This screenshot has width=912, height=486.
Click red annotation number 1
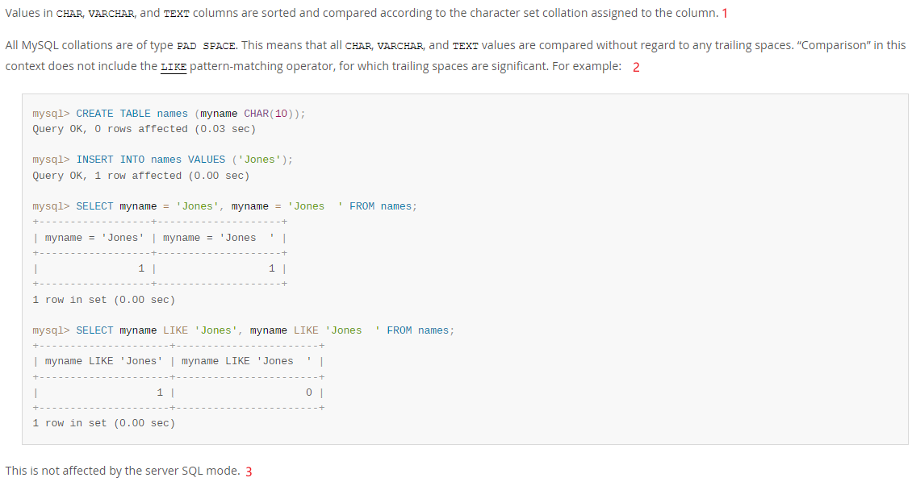725,13
